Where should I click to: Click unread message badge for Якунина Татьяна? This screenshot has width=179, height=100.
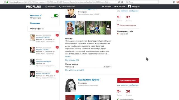point(57,47)
